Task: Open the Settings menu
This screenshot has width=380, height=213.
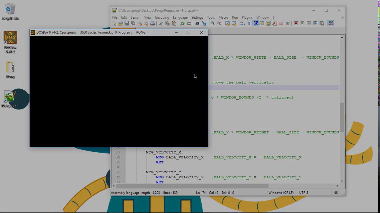Action: 197,17
